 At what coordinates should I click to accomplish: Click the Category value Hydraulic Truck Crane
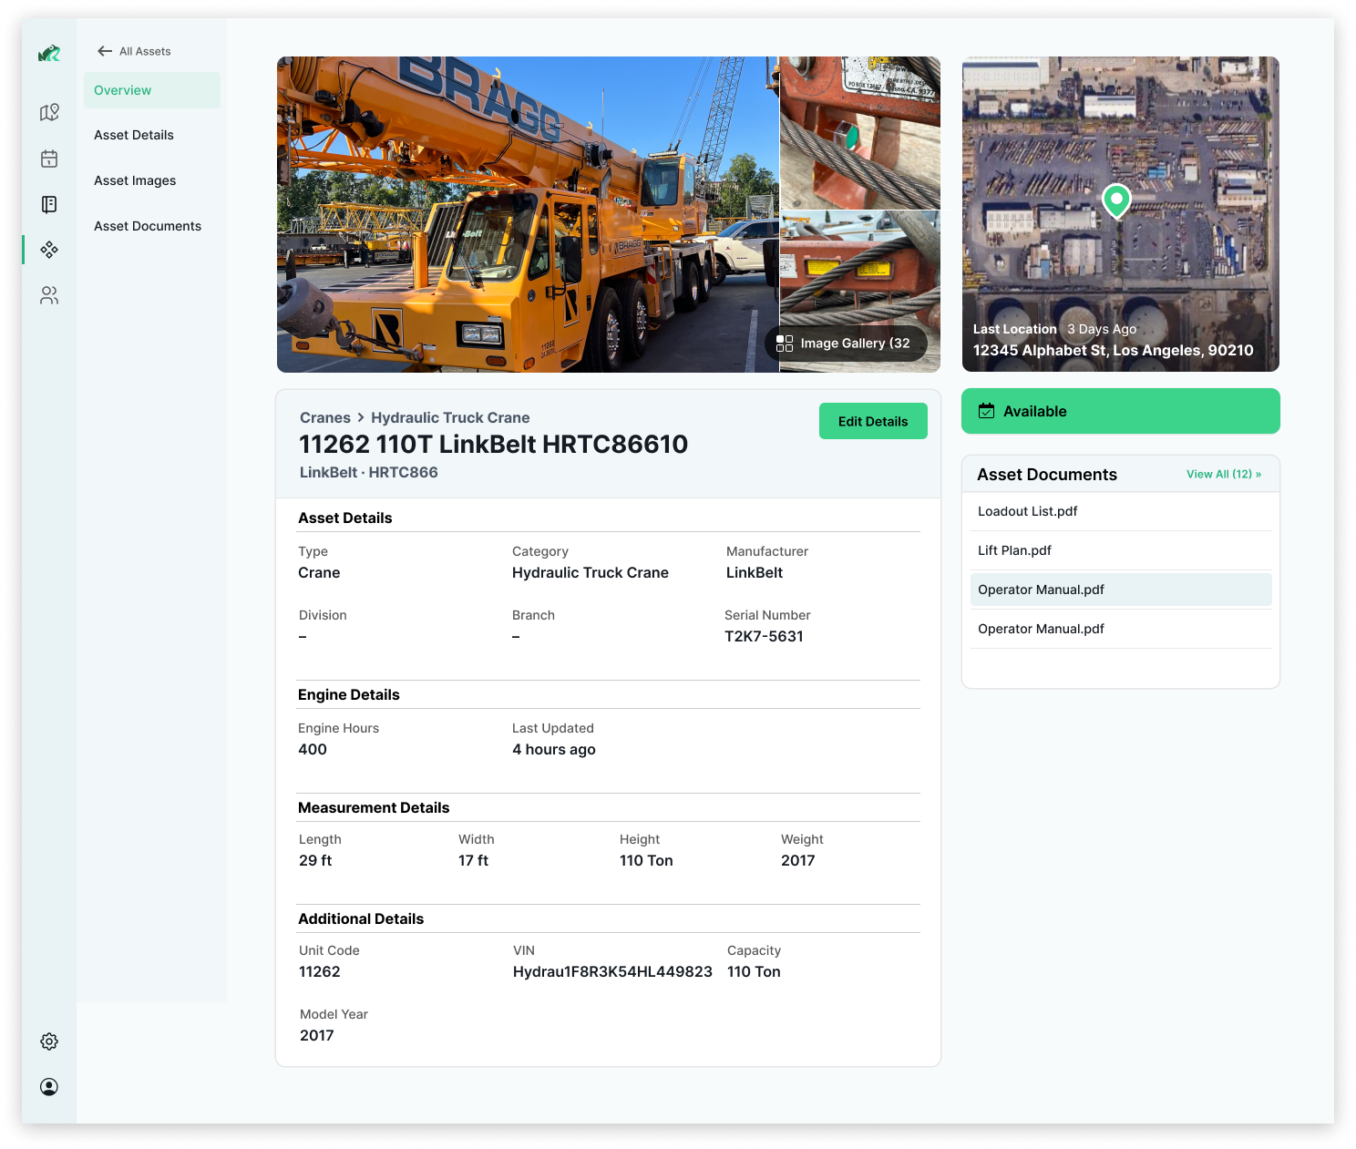[x=591, y=572]
